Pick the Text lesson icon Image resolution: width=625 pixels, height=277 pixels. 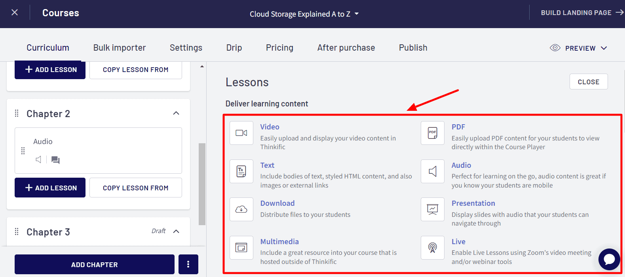pos(241,171)
